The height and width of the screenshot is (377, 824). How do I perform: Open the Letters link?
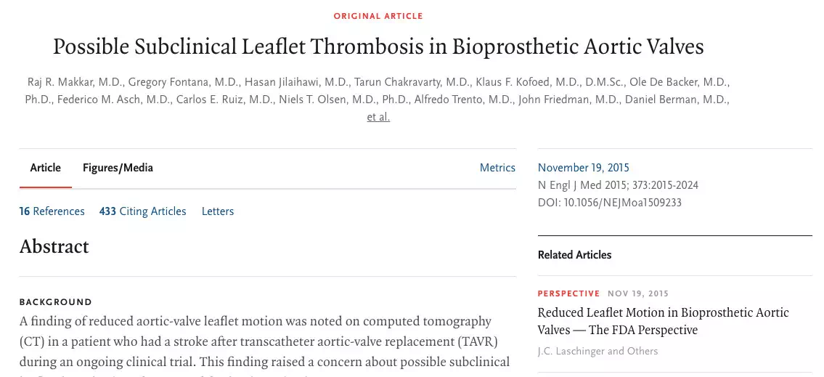pos(218,211)
